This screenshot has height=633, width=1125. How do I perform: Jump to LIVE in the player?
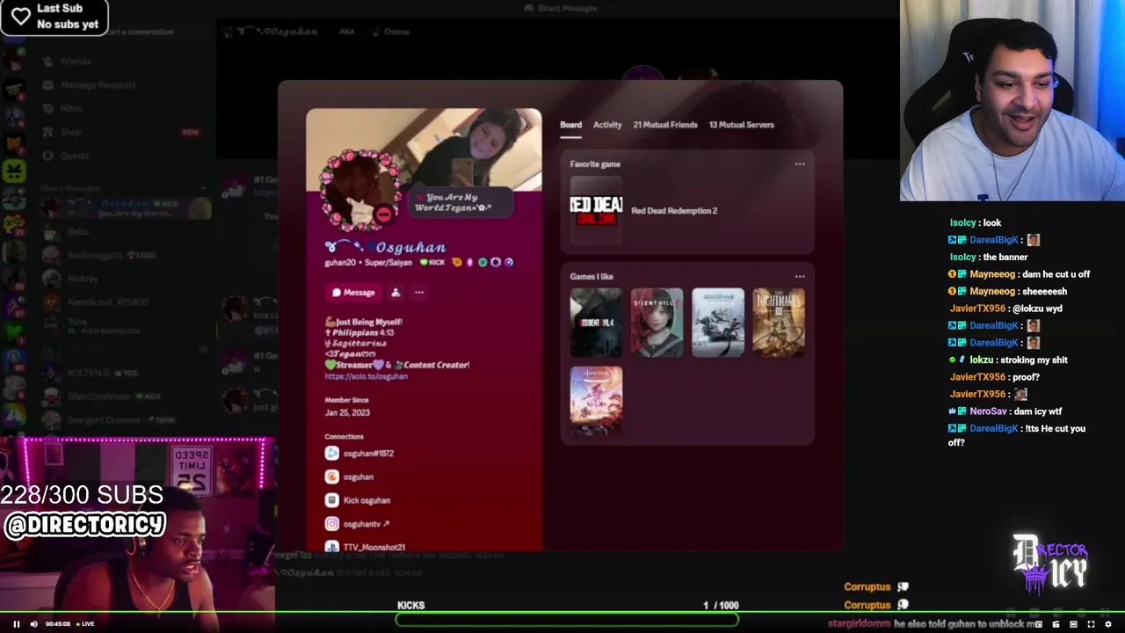point(86,624)
